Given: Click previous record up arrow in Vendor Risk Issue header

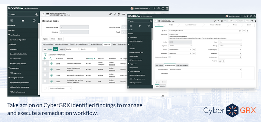Looking at the screenshot, I should (252, 21).
